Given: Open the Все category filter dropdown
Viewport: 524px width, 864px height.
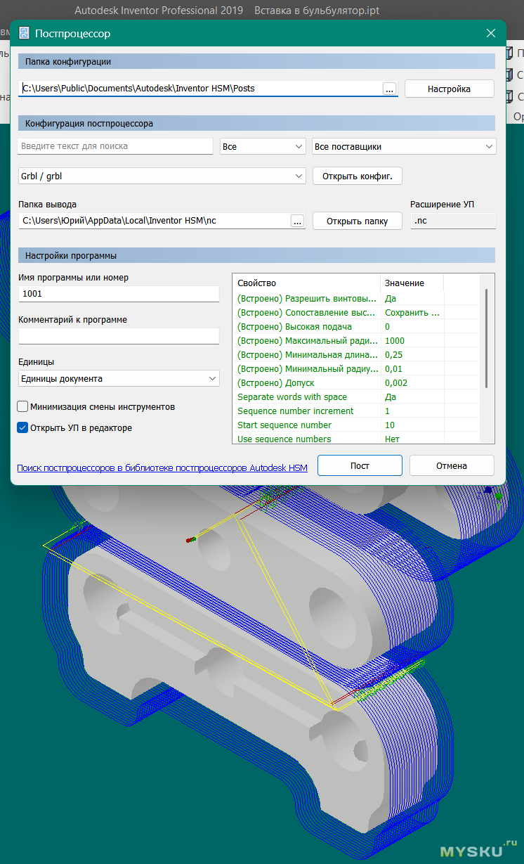Looking at the screenshot, I should [x=262, y=146].
